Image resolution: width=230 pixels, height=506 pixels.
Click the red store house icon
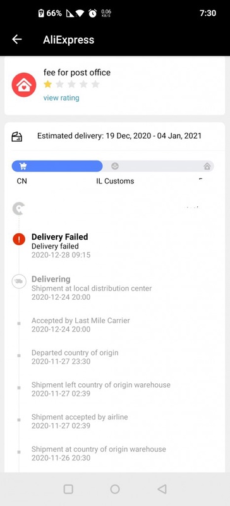pyautogui.click(x=24, y=85)
